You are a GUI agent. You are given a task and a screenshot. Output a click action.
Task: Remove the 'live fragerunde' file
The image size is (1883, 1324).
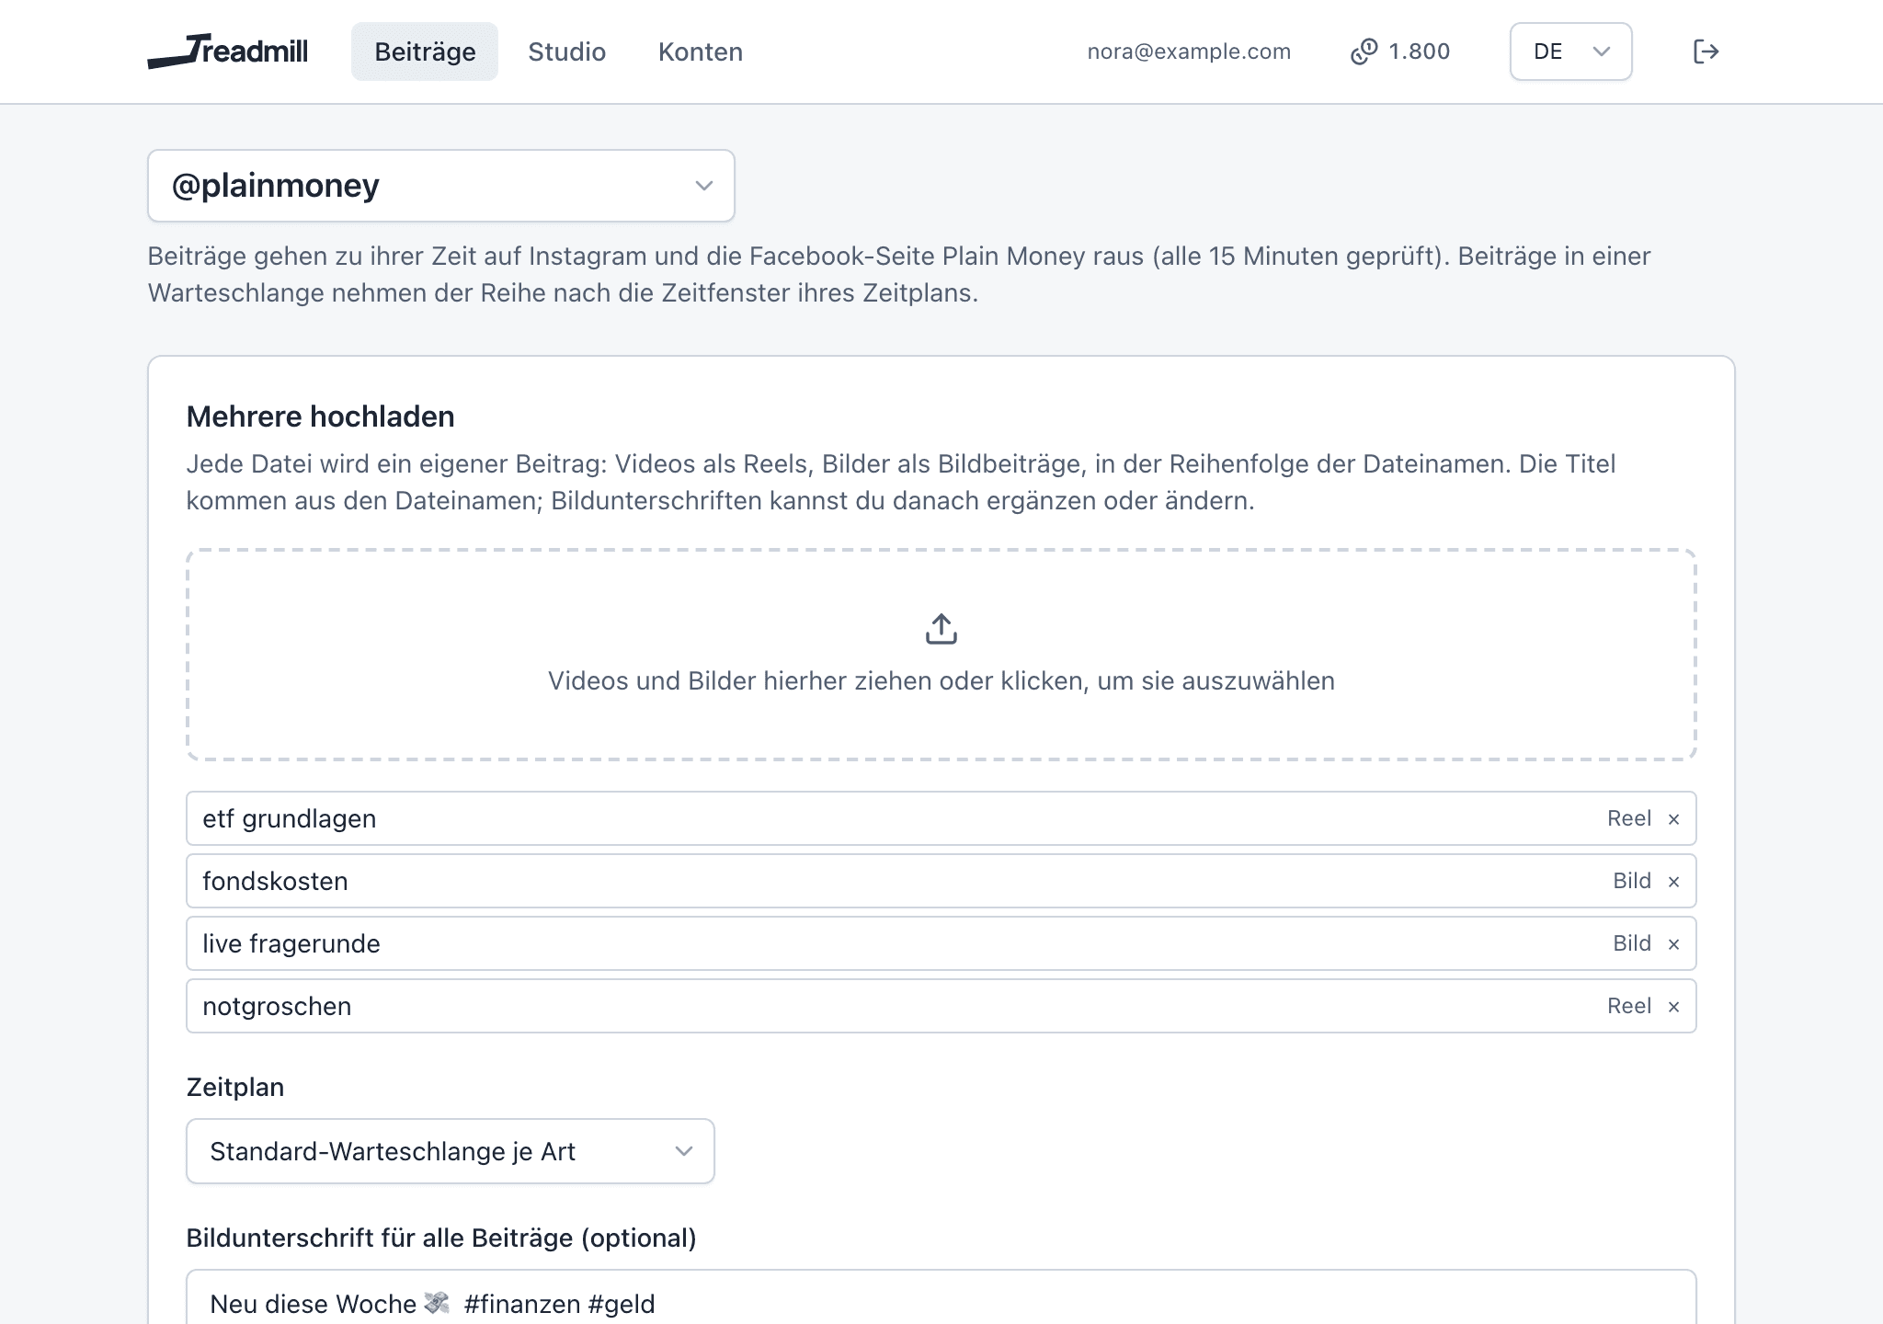click(x=1673, y=944)
